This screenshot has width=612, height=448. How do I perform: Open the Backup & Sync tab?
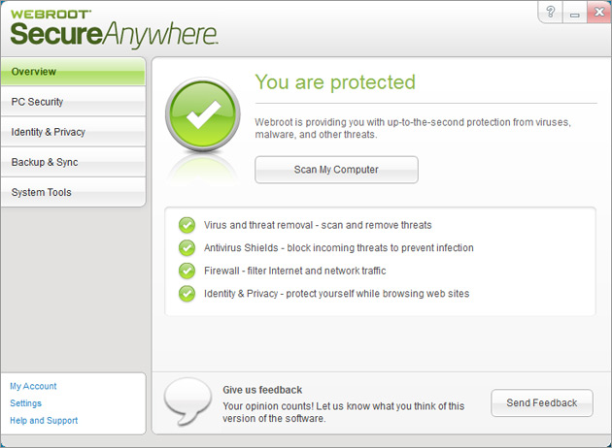(73, 162)
